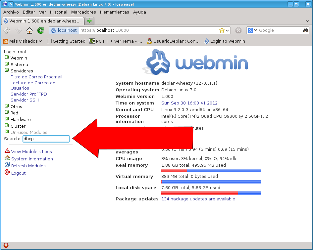Image resolution: width=313 pixels, height=250 pixels.
Task: Click the sticky window icon in the title bar
Action: click(11, 4)
